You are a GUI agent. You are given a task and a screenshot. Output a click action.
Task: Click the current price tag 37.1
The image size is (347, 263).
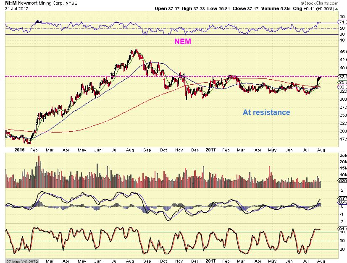click(342, 77)
